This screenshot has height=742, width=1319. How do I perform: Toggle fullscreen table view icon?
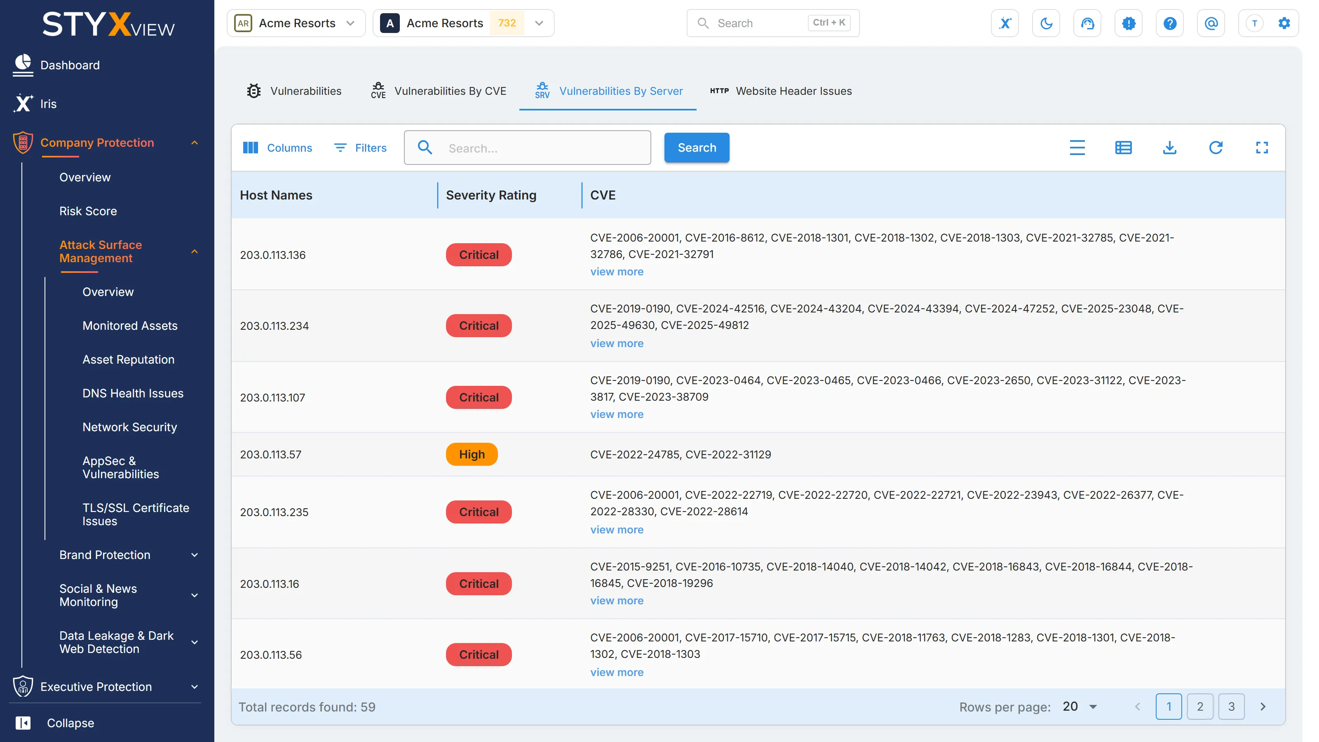1262,148
